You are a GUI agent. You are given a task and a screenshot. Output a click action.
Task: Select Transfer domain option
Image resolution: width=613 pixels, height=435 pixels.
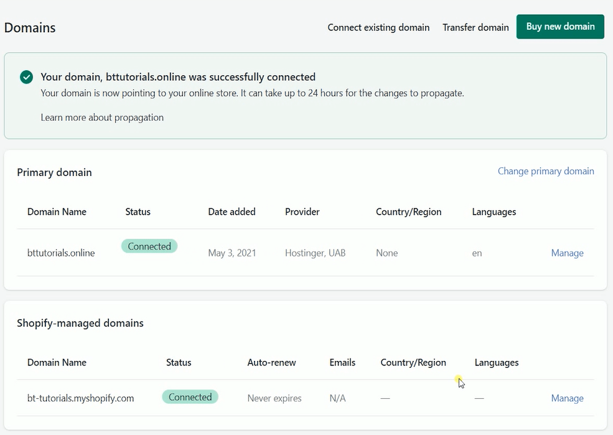click(x=475, y=27)
